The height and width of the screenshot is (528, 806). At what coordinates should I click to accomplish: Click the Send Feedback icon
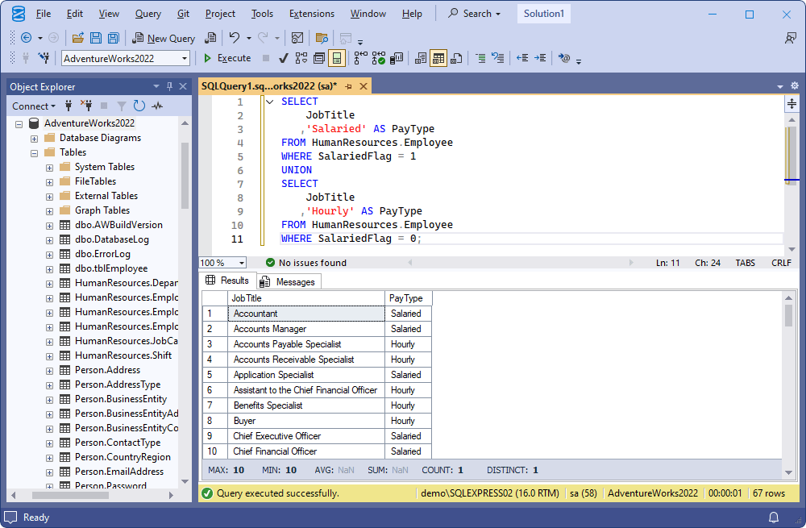tap(790, 38)
